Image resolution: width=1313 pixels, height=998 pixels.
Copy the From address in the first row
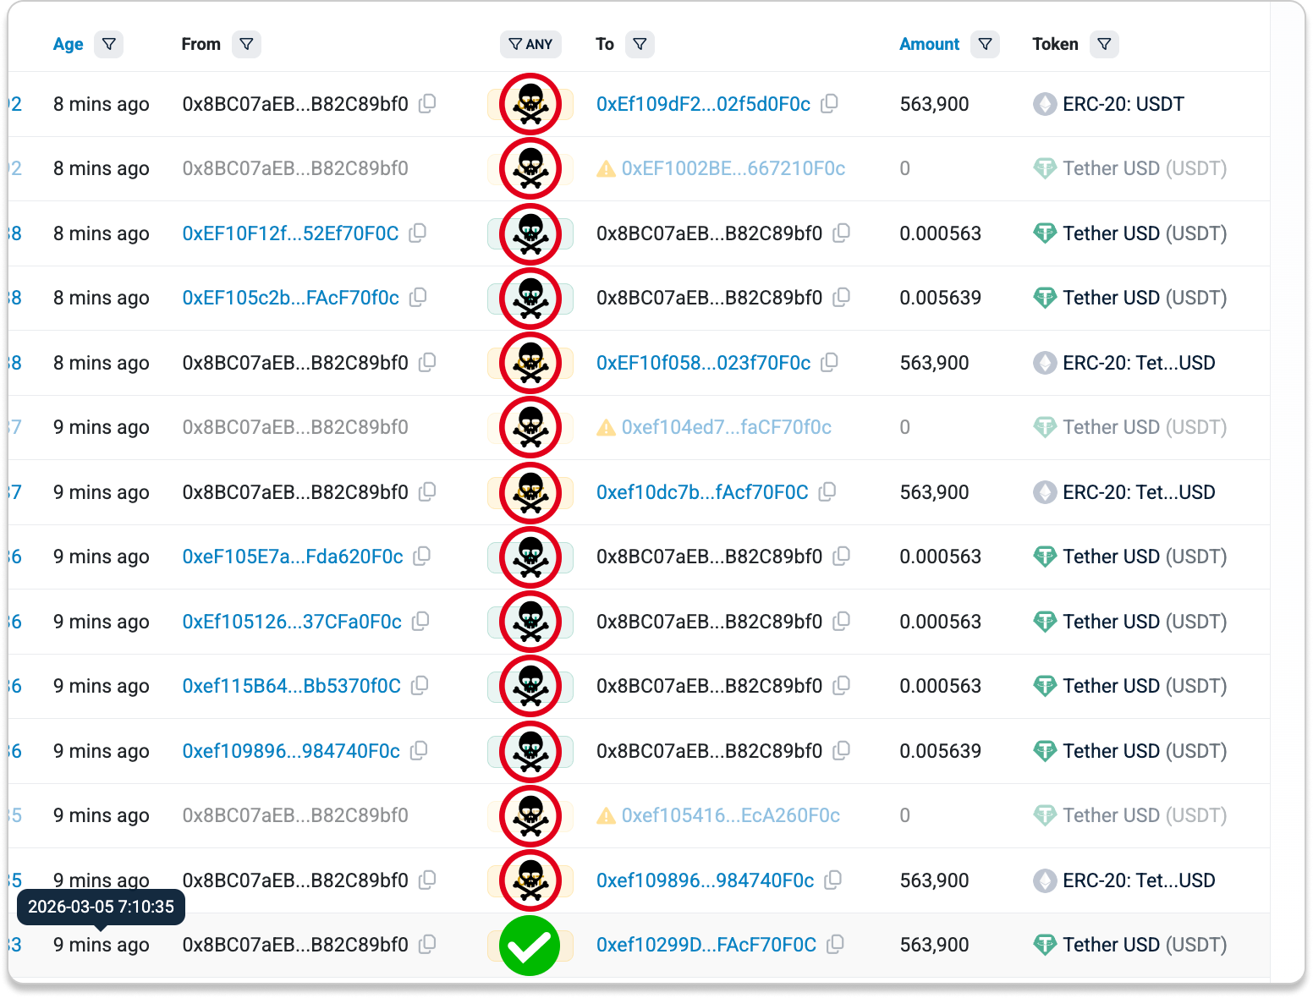click(428, 103)
